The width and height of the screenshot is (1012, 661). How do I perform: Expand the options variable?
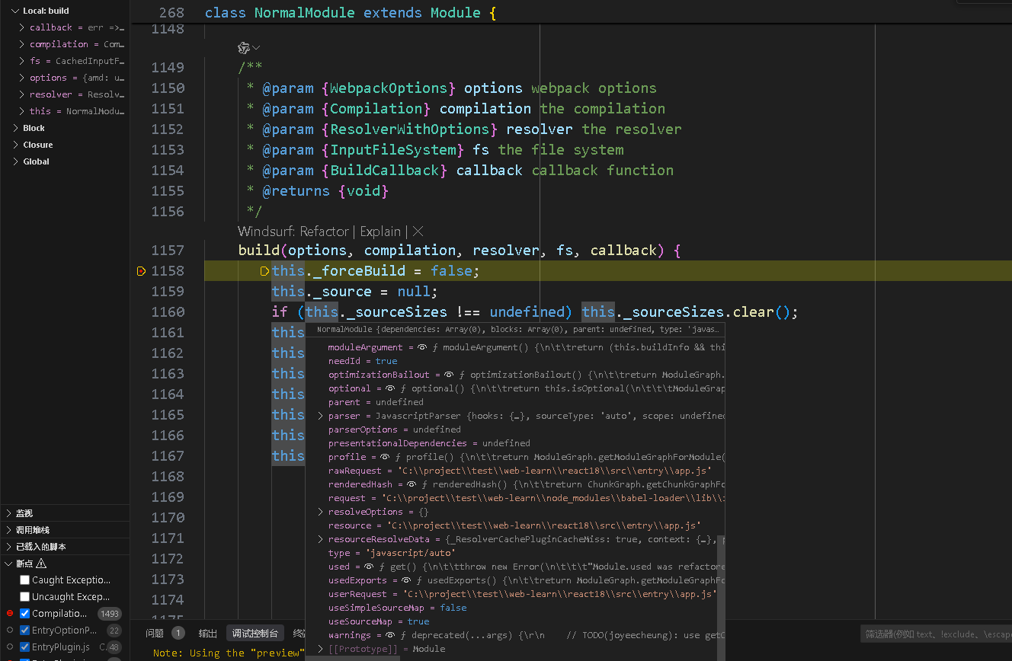(22, 78)
